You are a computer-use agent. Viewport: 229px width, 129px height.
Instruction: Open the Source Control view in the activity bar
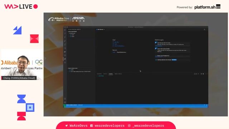[x=65, y=37]
